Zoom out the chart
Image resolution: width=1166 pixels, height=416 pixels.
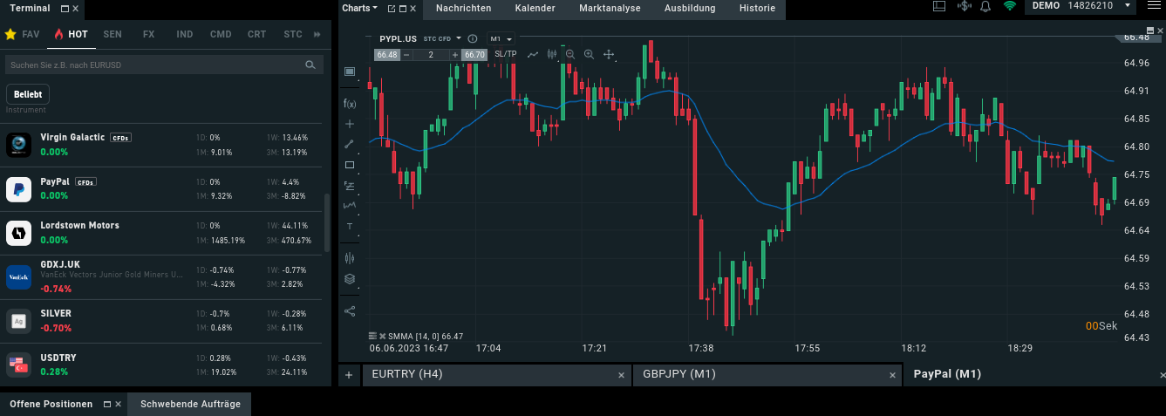click(570, 54)
